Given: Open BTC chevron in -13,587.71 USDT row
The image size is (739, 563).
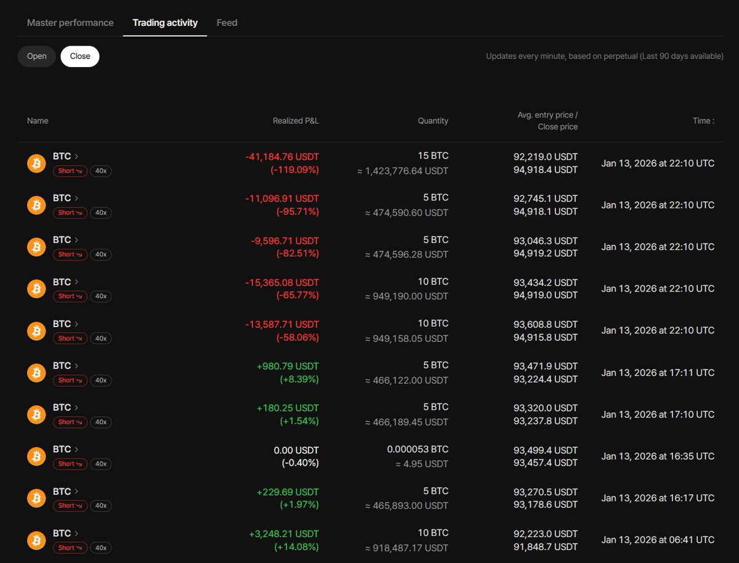Looking at the screenshot, I should 76,324.
